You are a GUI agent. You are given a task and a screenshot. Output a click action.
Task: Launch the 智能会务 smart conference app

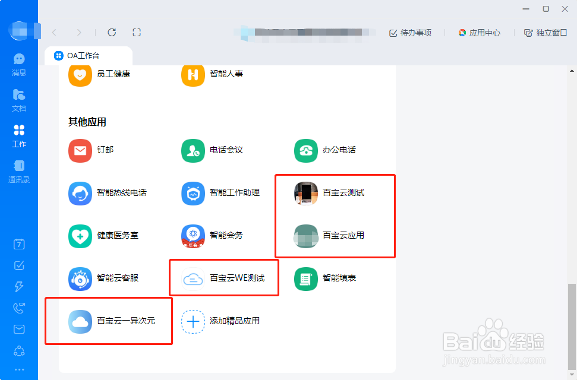[212, 236]
